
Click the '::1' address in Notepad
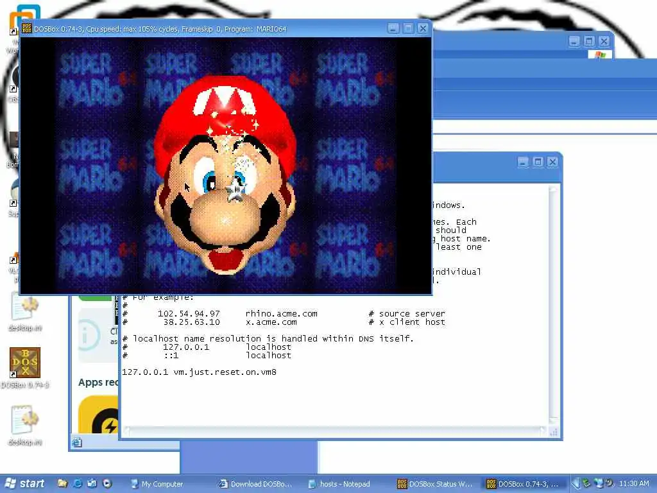[171, 356]
